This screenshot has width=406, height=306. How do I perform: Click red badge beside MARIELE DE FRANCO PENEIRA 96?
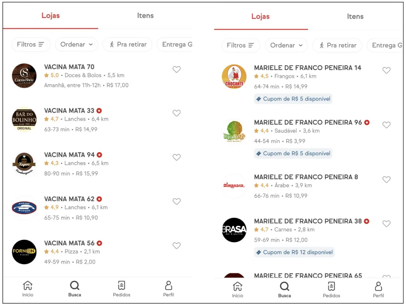click(367, 122)
